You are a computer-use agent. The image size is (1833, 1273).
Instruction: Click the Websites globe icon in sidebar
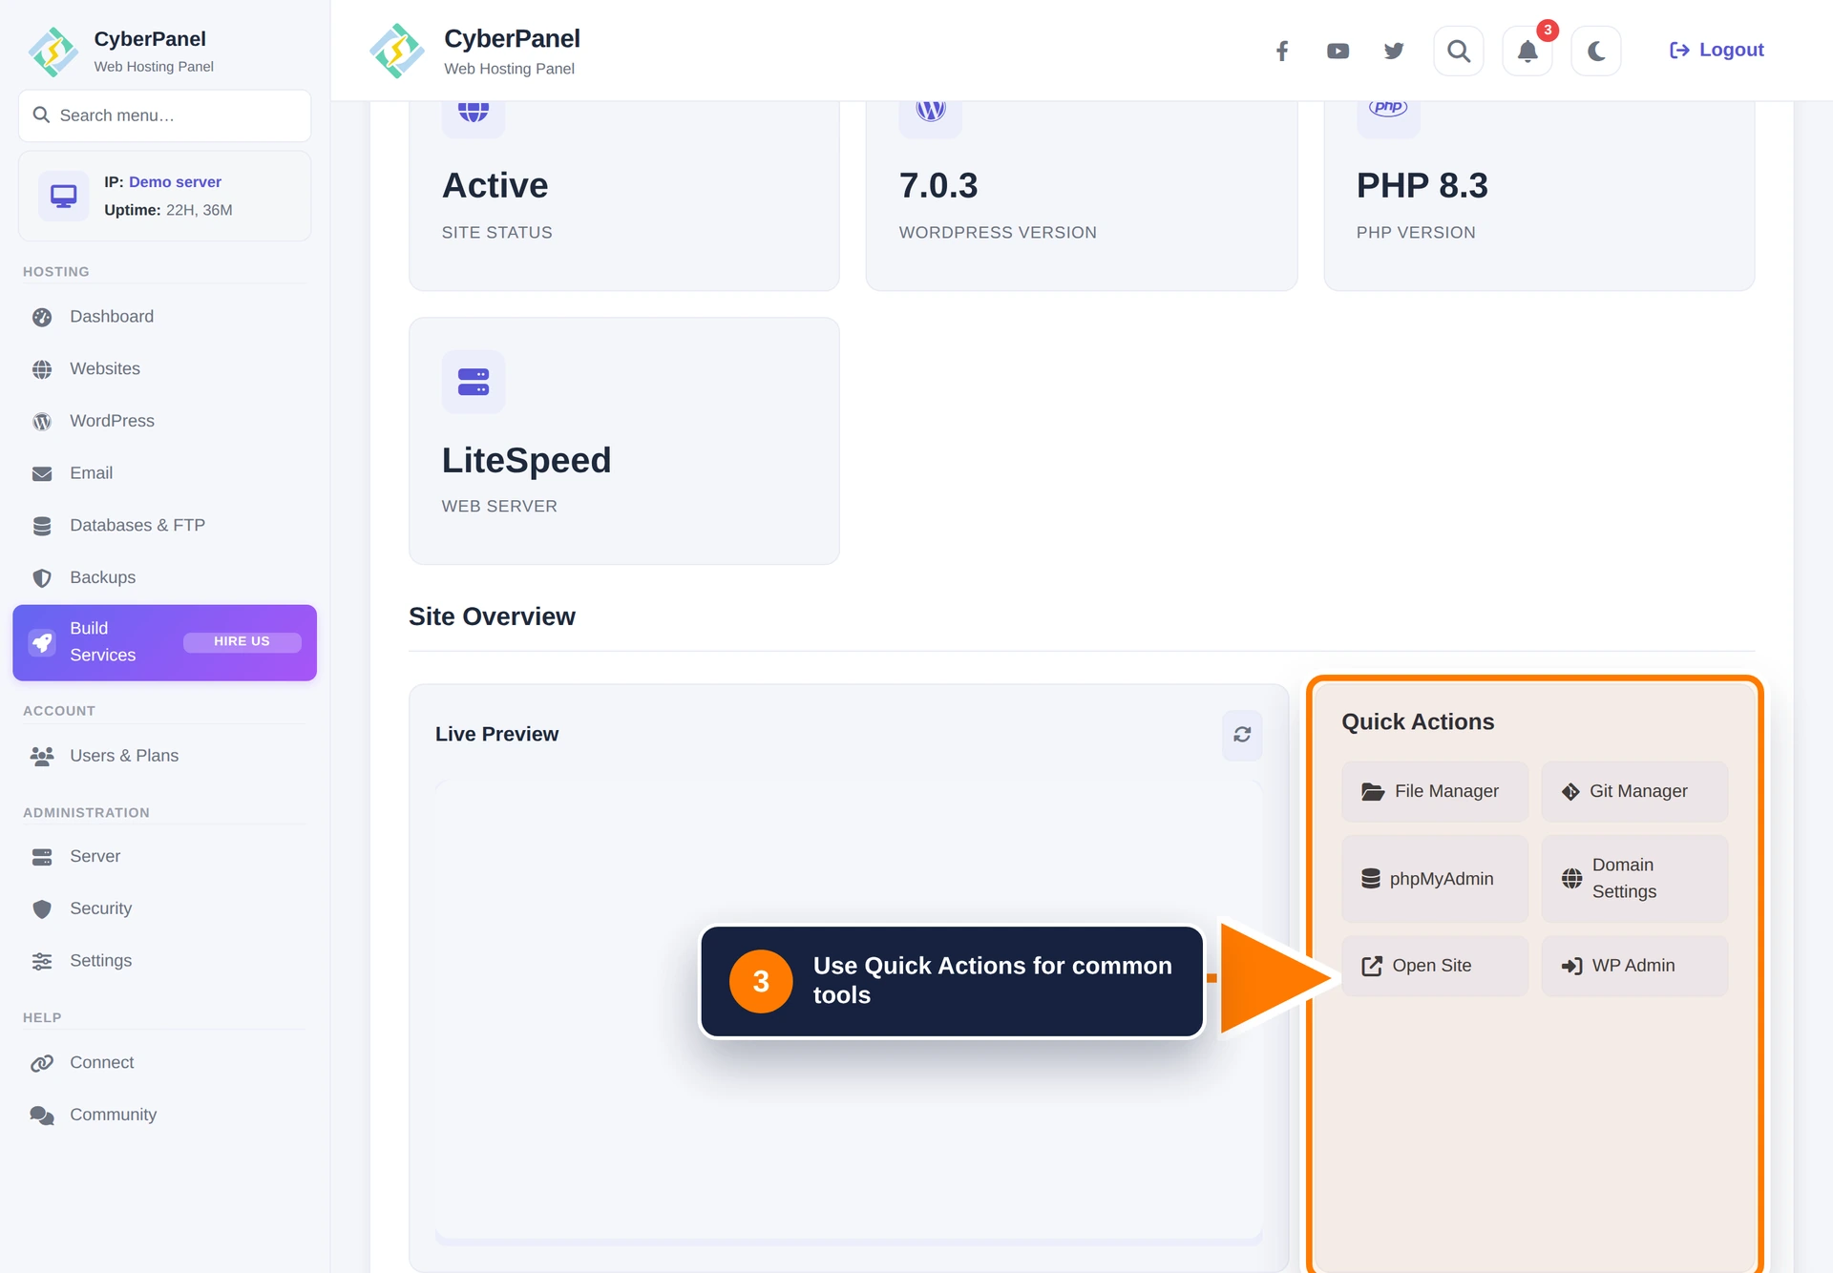42,369
